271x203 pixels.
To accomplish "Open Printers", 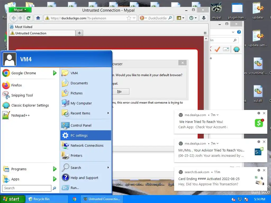I will pyautogui.click(x=86, y=155).
